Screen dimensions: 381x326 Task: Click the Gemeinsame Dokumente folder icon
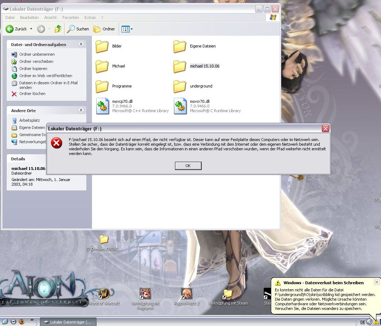pos(14,135)
